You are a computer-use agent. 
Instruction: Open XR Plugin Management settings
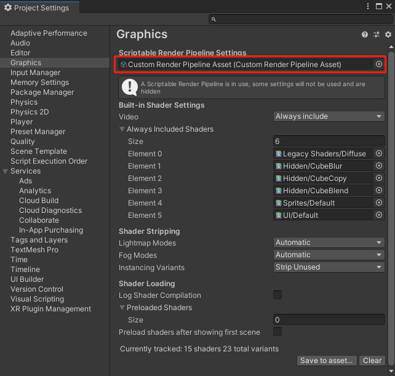click(x=50, y=309)
